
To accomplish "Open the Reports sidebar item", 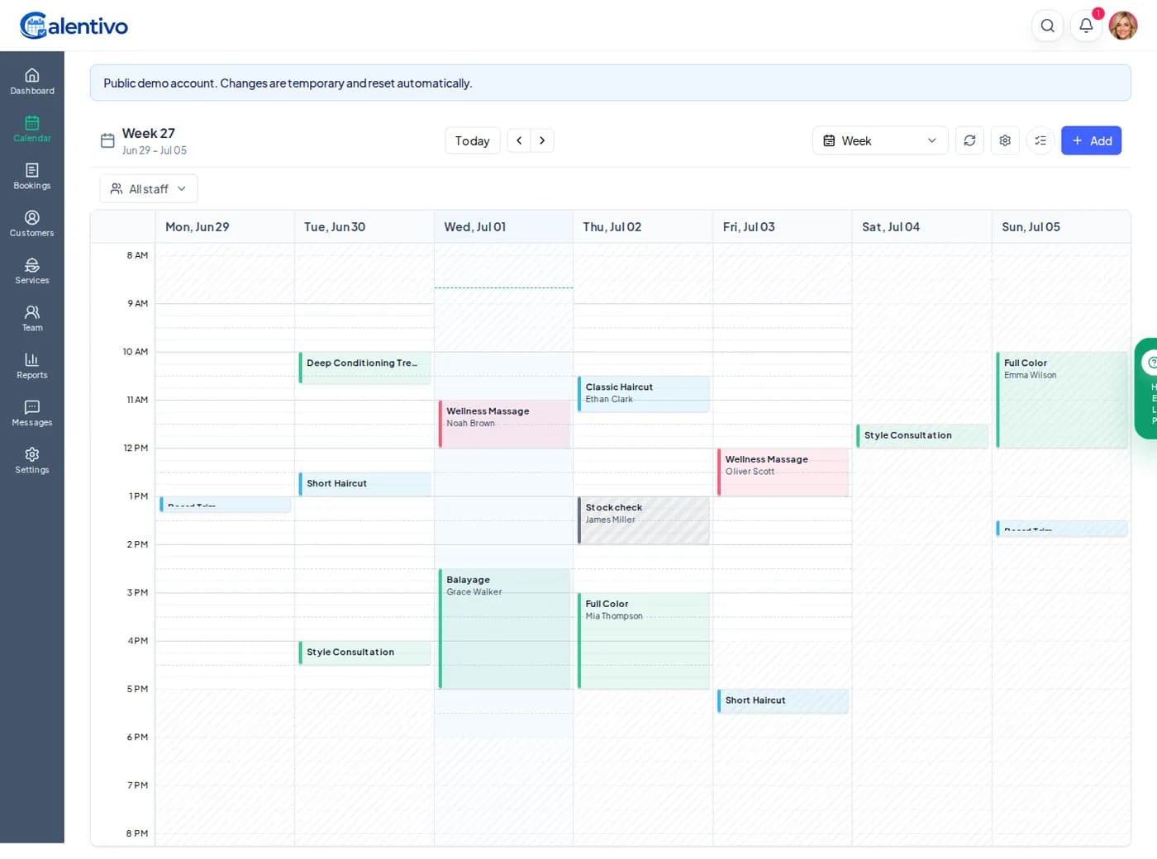I will click(32, 366).
